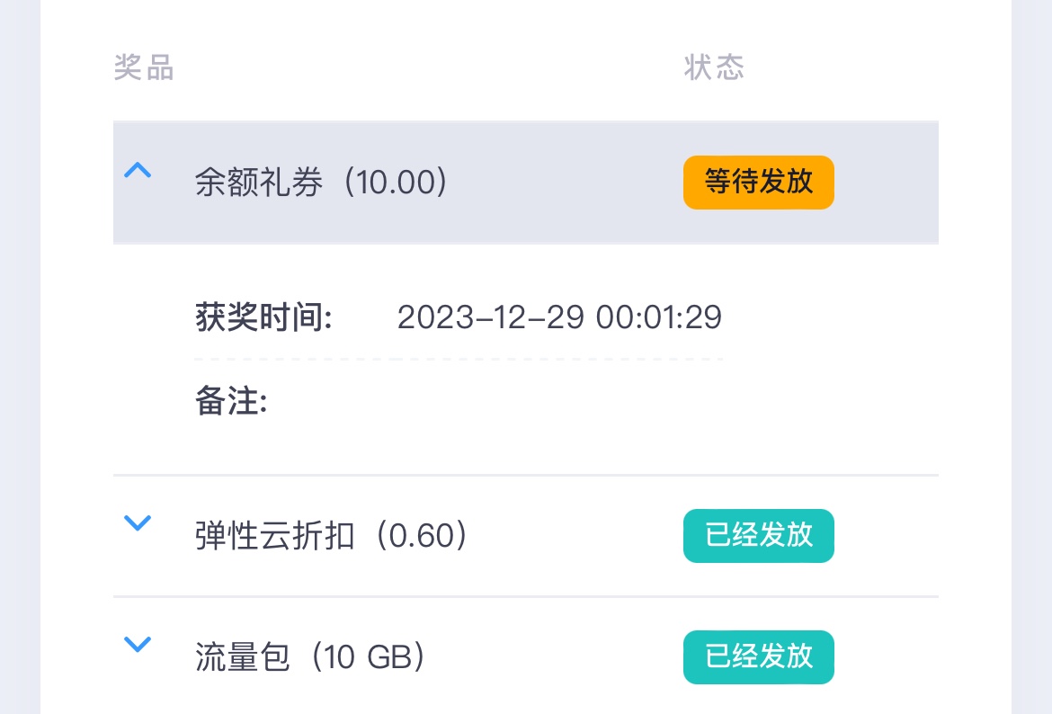
Task: Click the 获奖时间 label
Action: click(x=263, y=317)
